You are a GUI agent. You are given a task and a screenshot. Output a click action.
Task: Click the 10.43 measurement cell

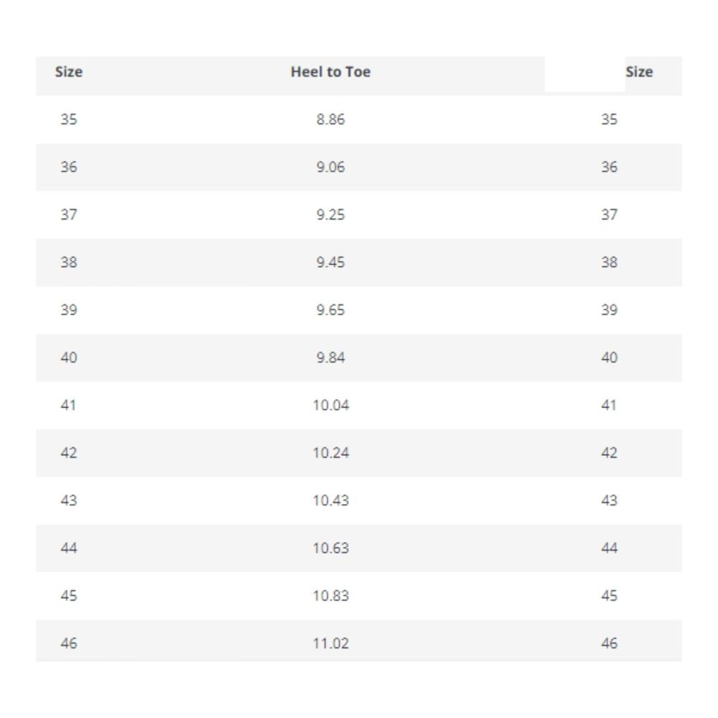click(330, 500)
